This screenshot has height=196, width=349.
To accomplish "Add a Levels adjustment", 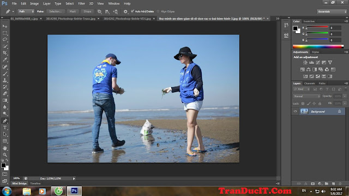I will (x=311, y=63).
